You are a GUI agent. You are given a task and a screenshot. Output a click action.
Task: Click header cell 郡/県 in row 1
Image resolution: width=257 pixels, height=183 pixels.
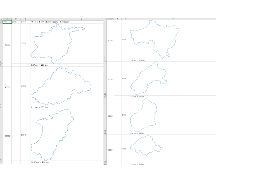coord(16,22)
